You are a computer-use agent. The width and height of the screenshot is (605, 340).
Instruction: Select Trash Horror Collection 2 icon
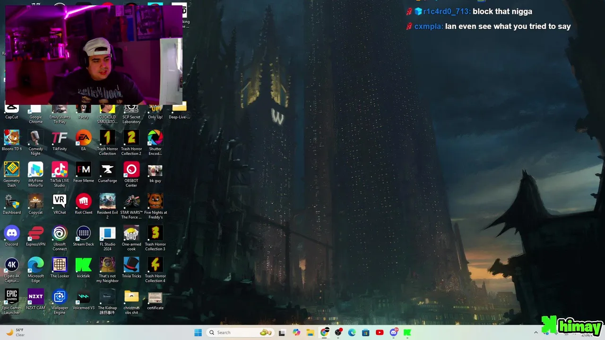[131, 143]
